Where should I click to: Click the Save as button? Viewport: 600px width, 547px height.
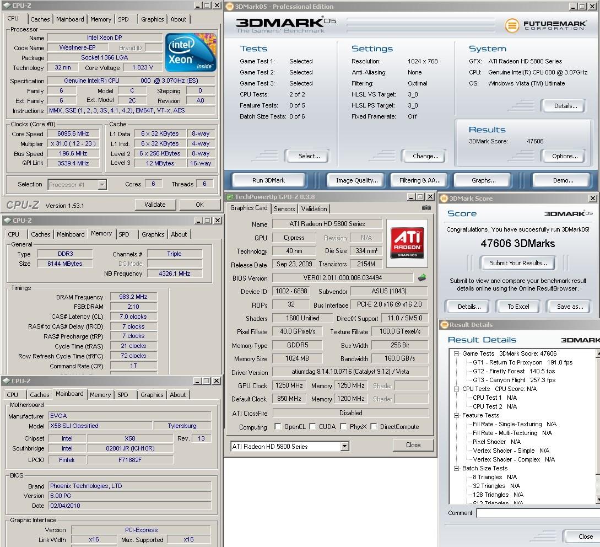570,307
